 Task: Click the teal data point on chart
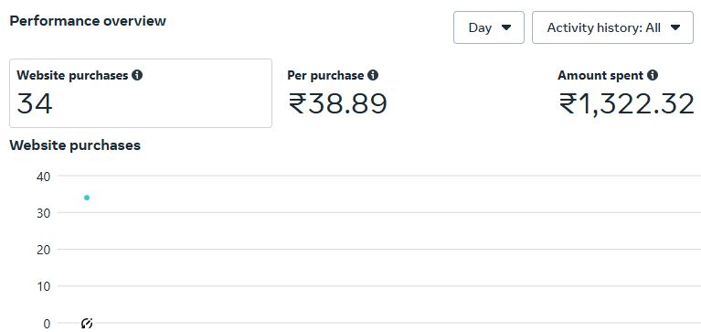(87, 198)
